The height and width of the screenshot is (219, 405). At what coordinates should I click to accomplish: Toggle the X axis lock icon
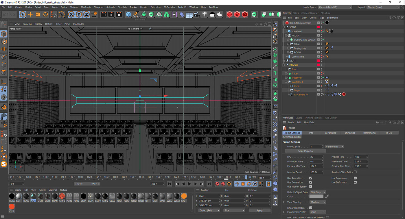[x=71, y=14]
